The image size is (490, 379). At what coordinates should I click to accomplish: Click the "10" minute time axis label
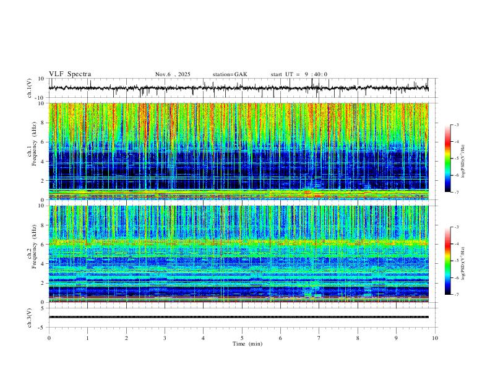(x=435, y=338)
